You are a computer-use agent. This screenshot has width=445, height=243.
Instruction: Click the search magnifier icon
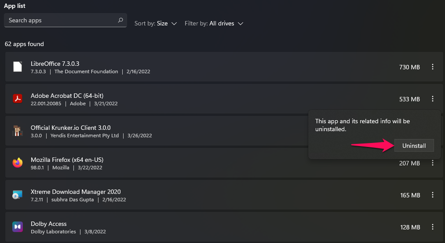point(120,20)
